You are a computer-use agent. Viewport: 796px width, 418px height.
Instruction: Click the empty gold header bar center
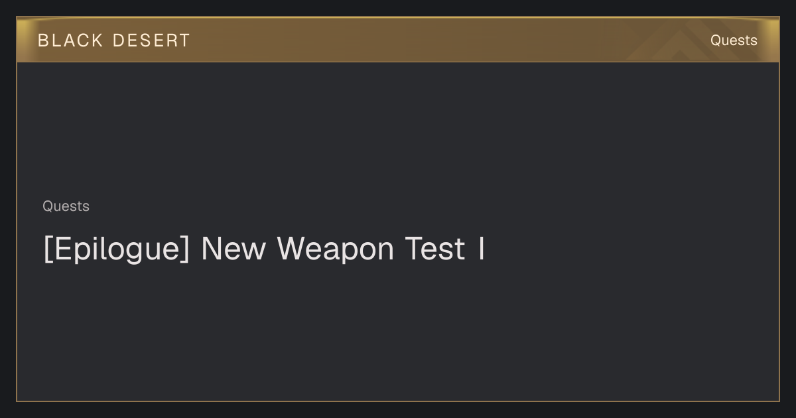[398, 40]
